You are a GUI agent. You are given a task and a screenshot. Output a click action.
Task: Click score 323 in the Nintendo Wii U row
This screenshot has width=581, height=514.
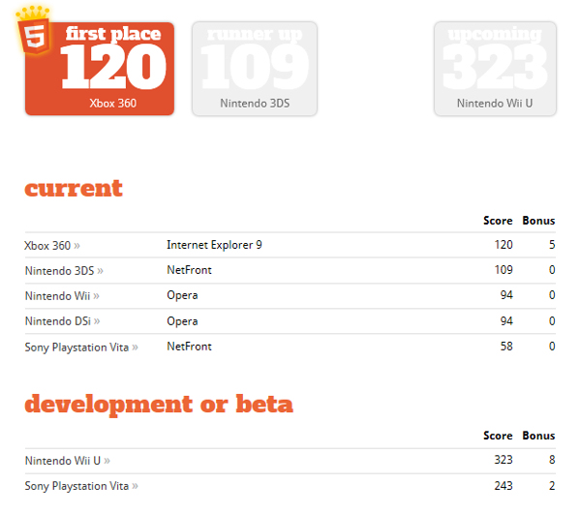[504, 460]
